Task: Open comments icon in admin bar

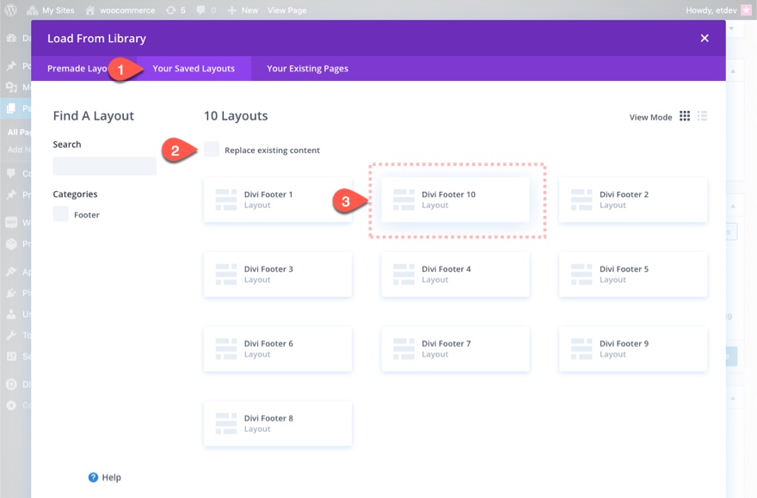Action: 206,10
